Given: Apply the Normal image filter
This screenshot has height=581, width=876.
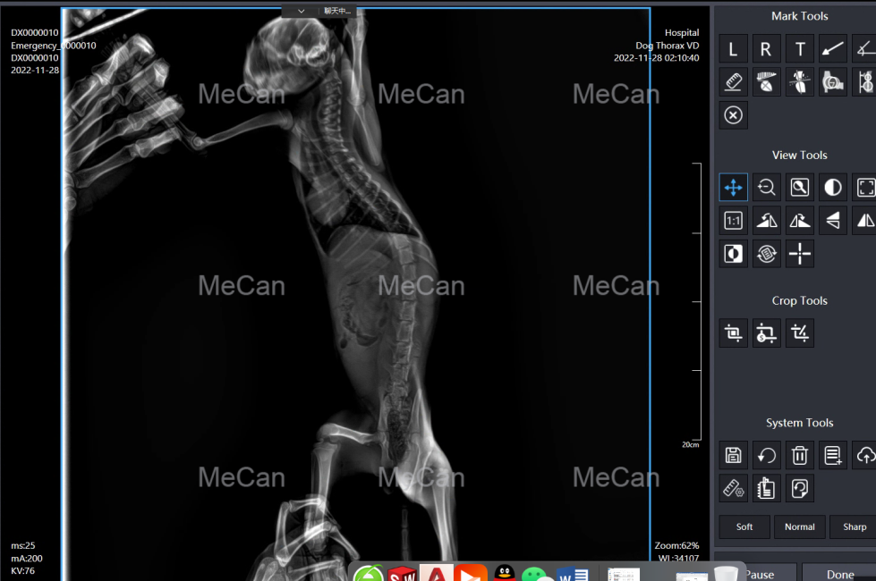Looking at the screenshot, I should (x=799, y=526).
